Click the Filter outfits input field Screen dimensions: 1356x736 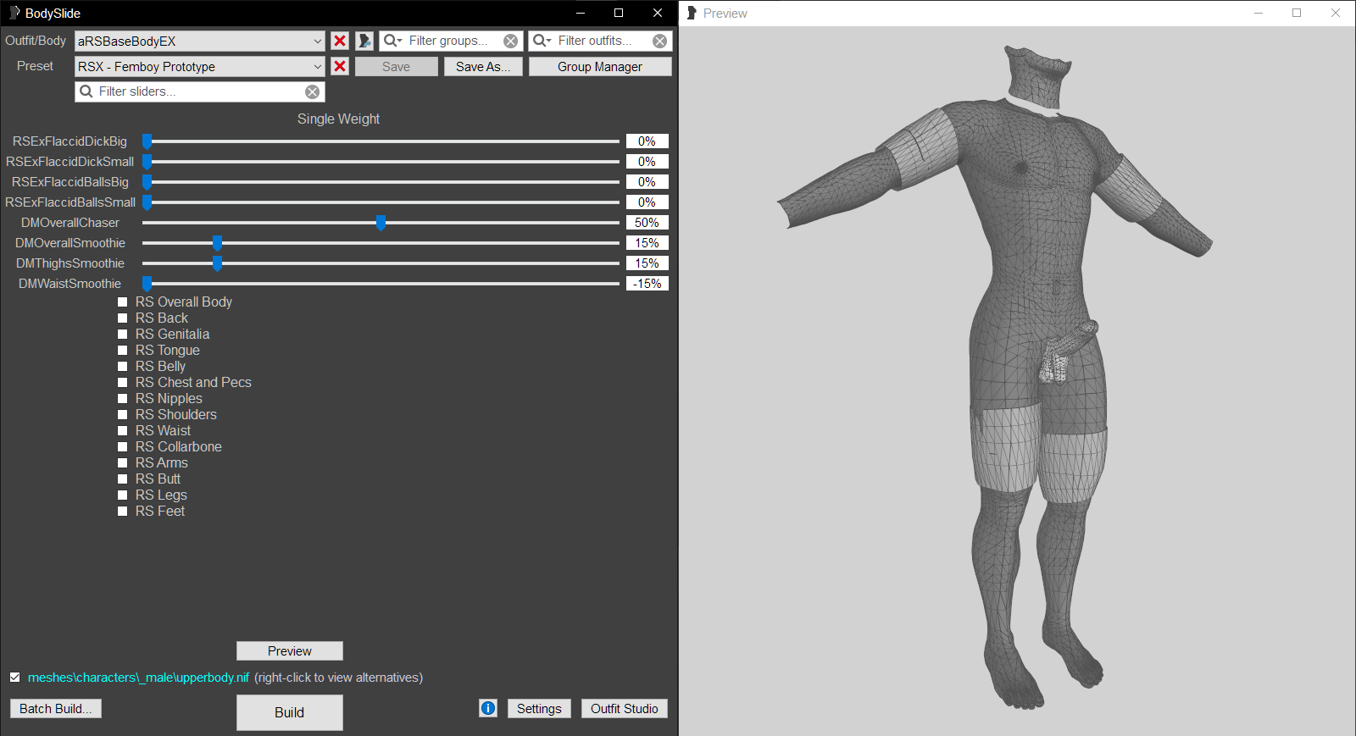(602, 41)
